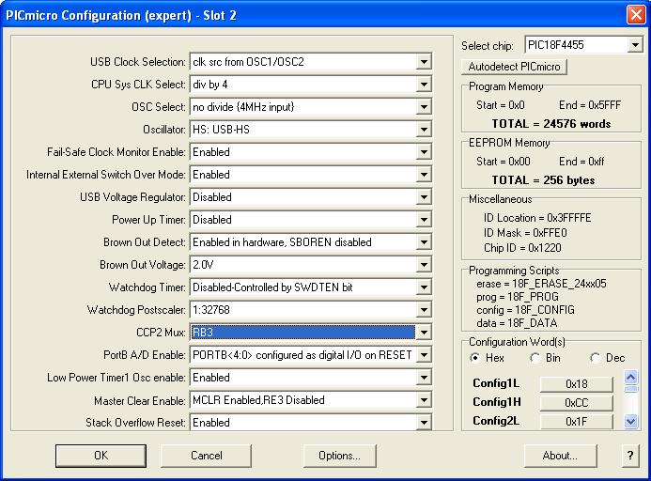Click the 'TOTAL = 24576 words' text

coord(551,124)
